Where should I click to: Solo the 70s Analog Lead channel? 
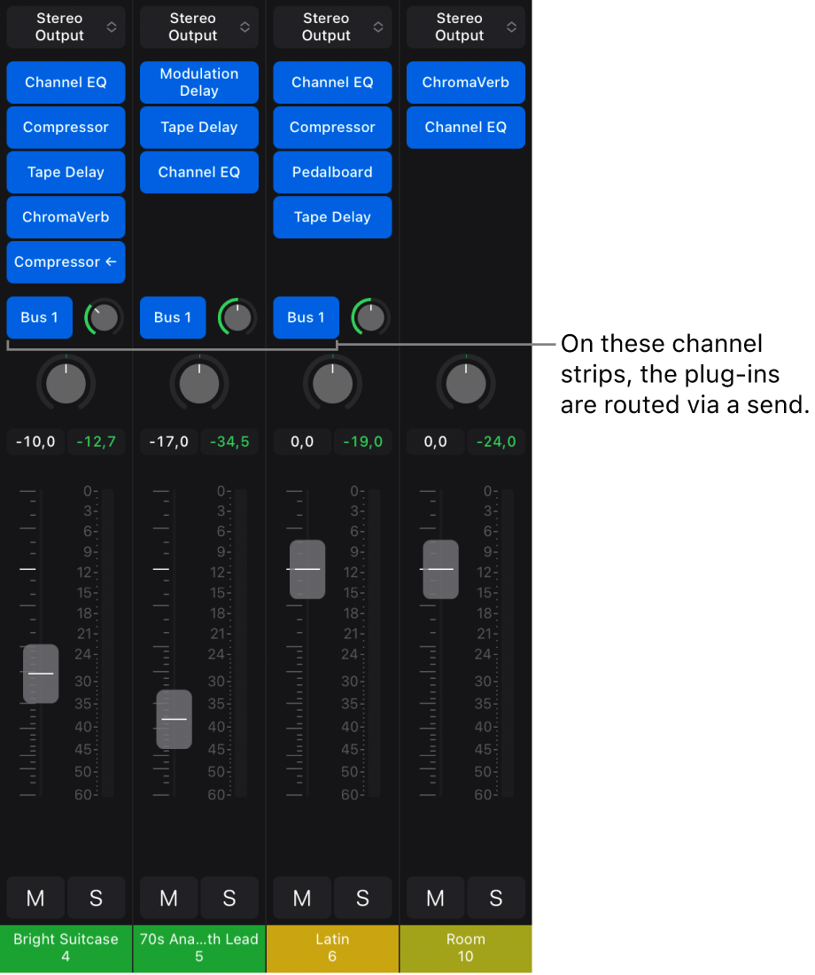(x=229, y=899)
